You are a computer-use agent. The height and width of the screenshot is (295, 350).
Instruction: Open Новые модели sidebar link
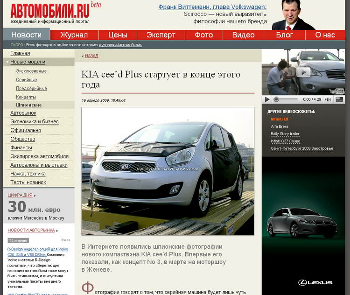28,62
